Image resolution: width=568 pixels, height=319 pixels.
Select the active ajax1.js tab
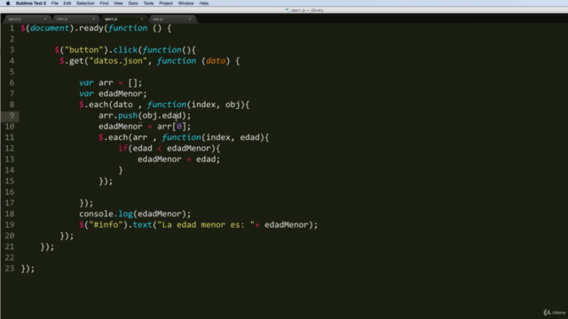pos(122,19)
